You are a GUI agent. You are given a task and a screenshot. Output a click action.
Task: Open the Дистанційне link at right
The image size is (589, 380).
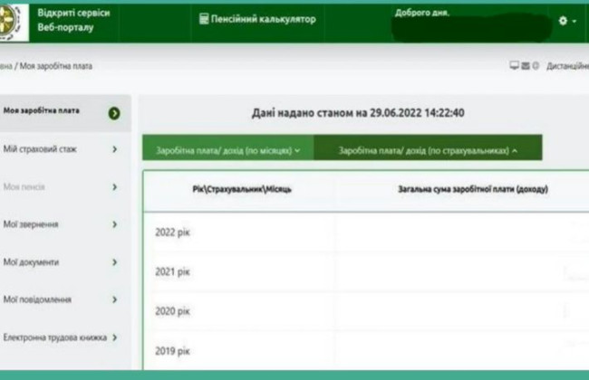(x=567, y=66)
